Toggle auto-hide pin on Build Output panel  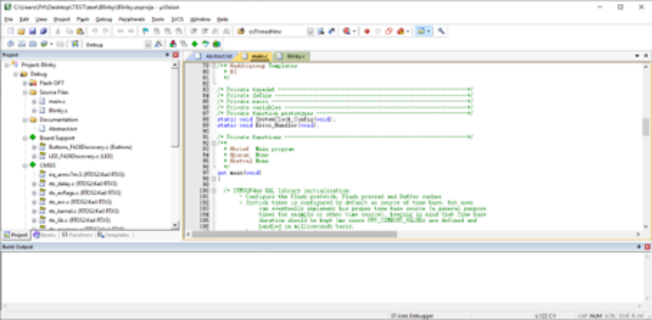[638, 248]
